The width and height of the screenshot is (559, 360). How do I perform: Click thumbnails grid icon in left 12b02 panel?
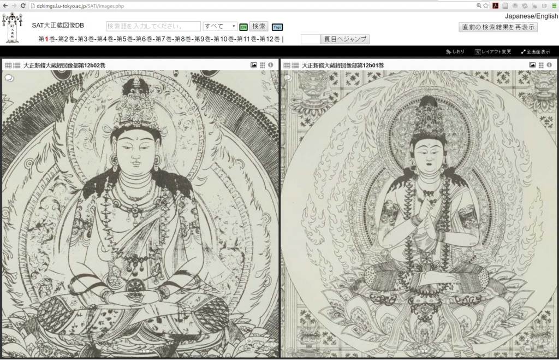[263, 65]
